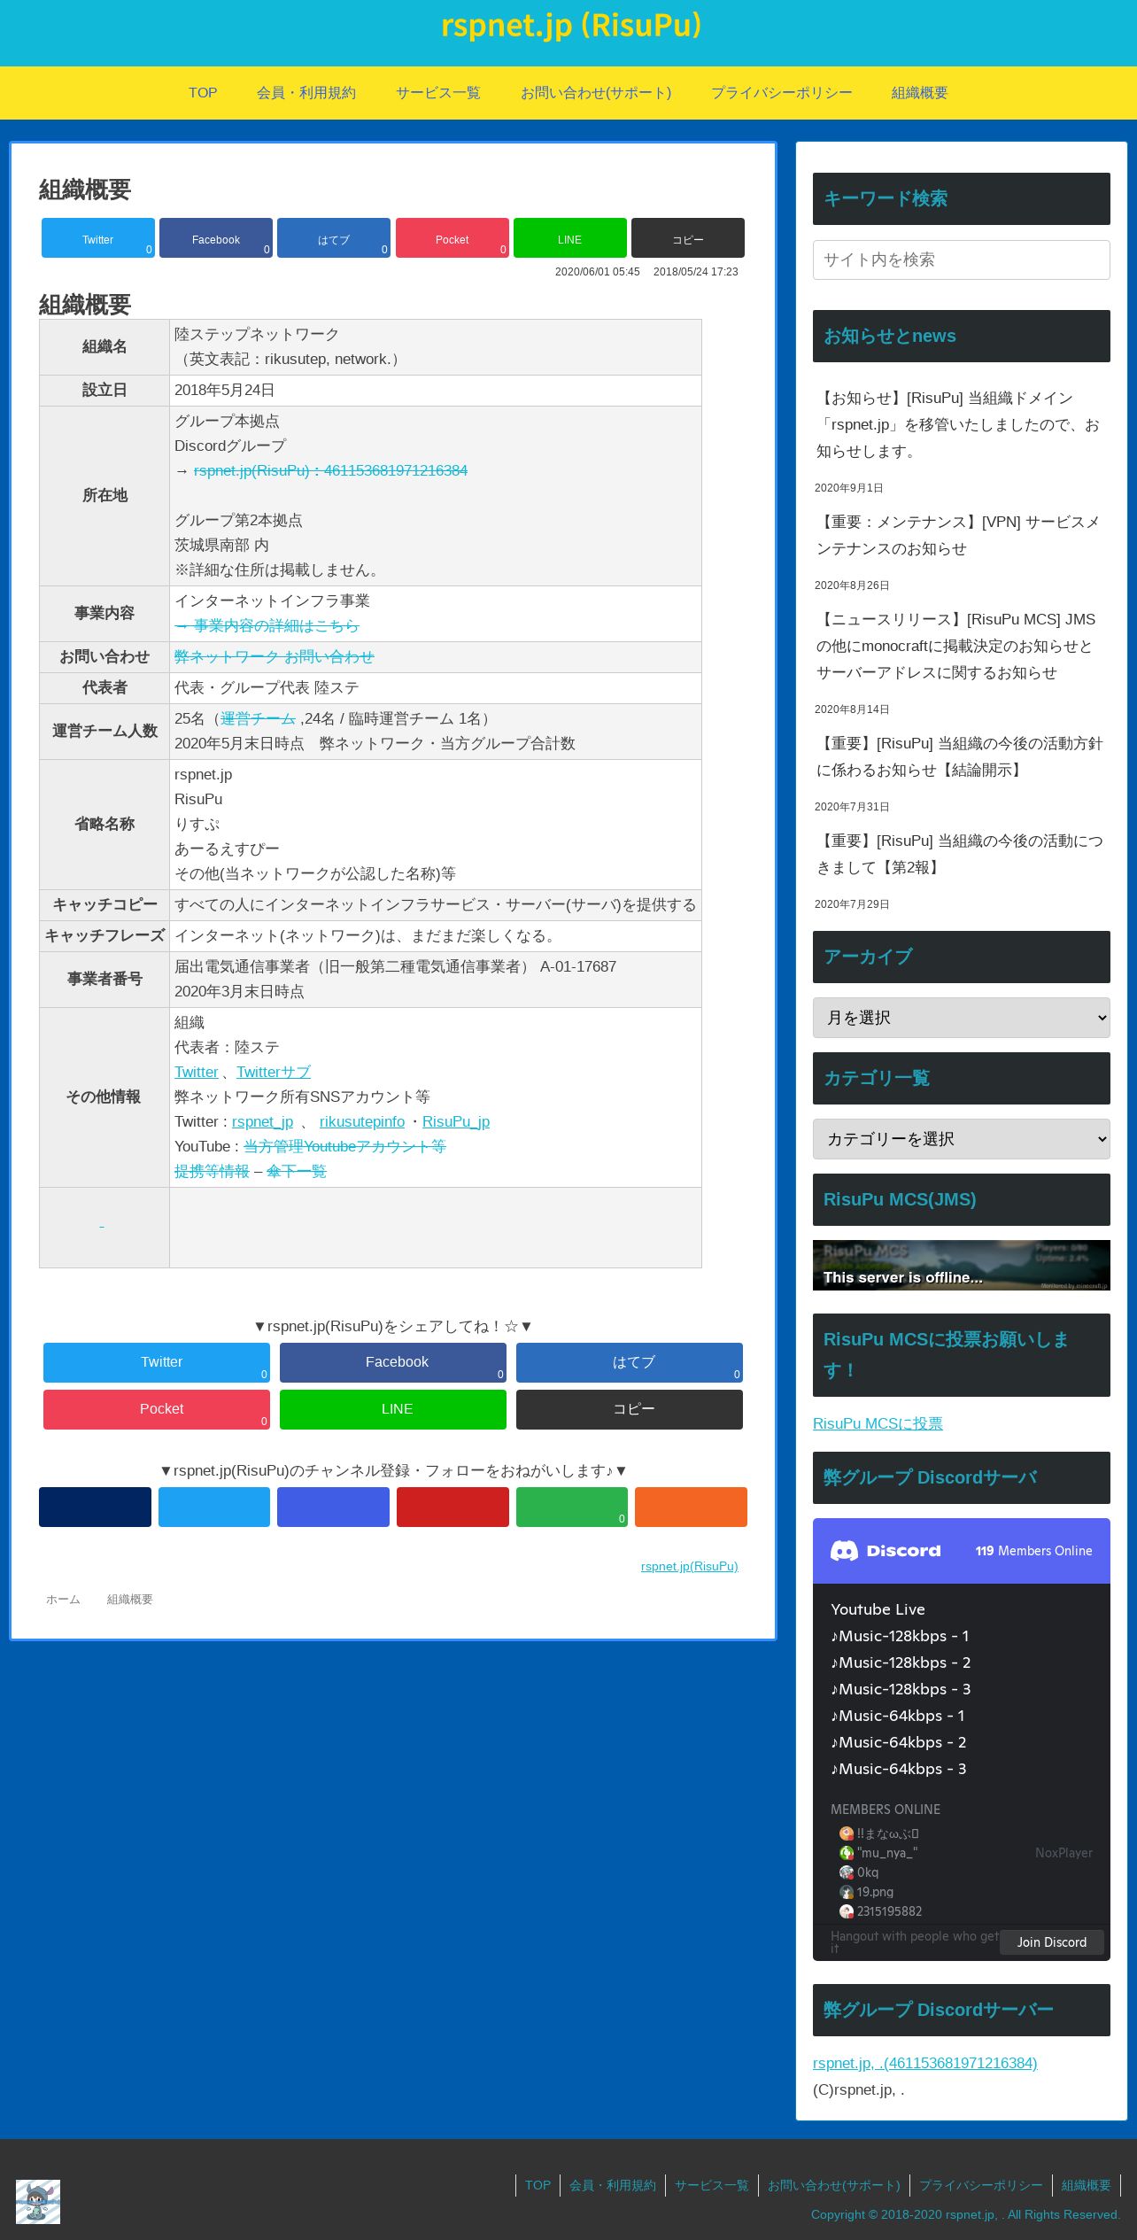Select 組織概要 in the top navigation bar
This screenshot has height=2240, width=1137.
[x=920, y=93]
